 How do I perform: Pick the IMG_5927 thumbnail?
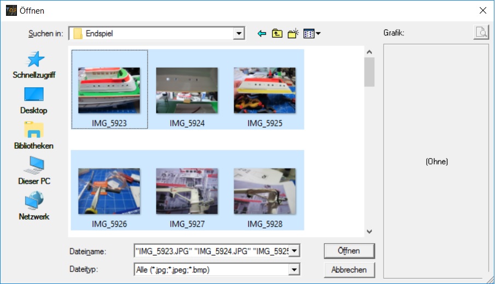tap(187, 191)
